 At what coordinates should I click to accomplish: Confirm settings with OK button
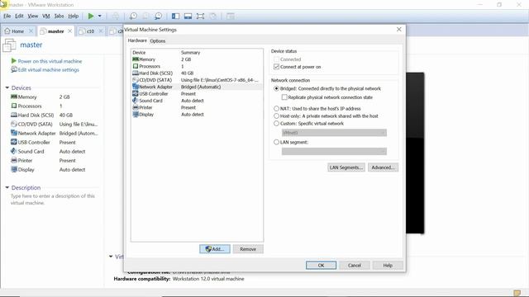[322, 266]
